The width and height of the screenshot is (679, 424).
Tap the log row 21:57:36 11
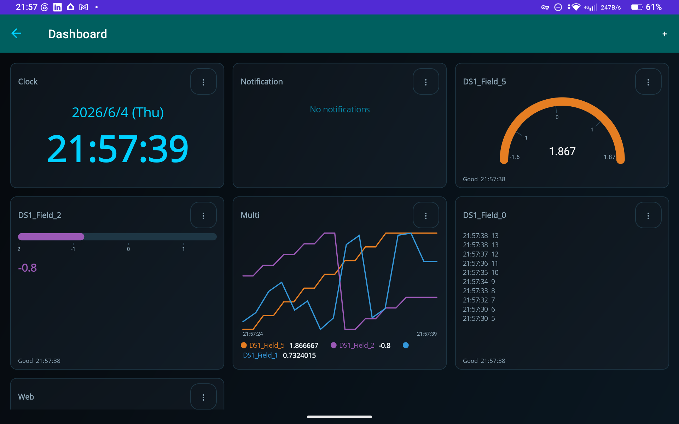tap(480, 263)
